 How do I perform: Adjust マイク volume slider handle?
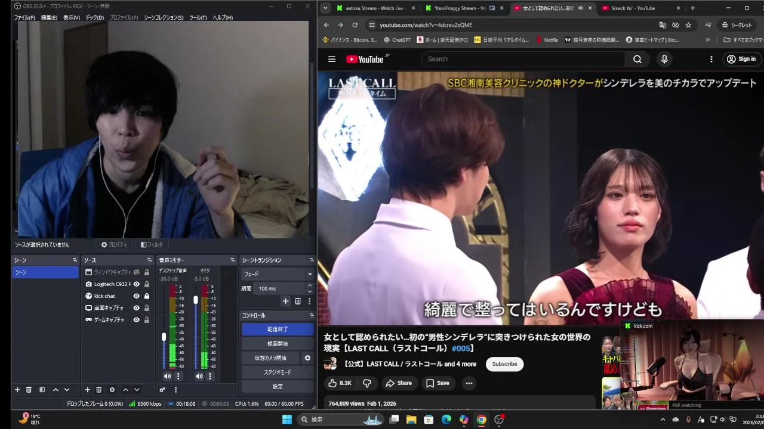click(x=196, y=300)
